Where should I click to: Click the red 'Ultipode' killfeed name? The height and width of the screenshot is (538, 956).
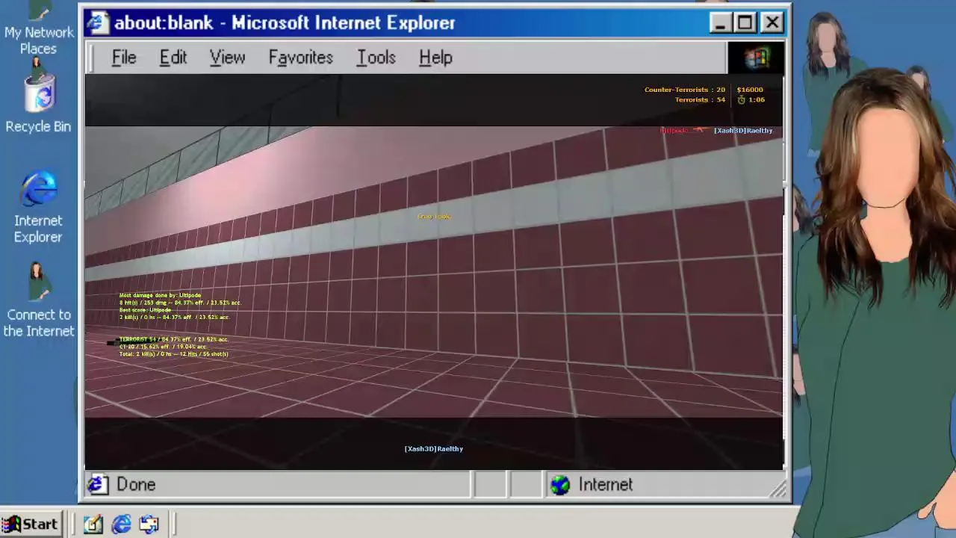[x=674, y=131]
